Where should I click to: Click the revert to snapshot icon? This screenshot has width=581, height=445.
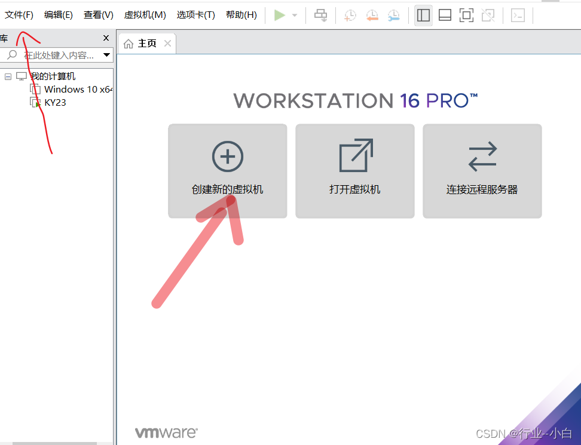[x=372, y=15]
